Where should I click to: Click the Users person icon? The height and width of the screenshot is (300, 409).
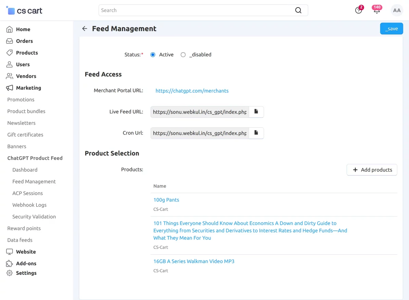tap(10, 64)
